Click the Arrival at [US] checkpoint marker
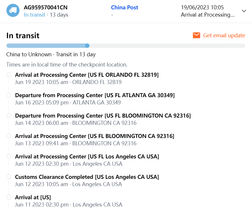Screen dimensions: 252x208 point(9,197)
